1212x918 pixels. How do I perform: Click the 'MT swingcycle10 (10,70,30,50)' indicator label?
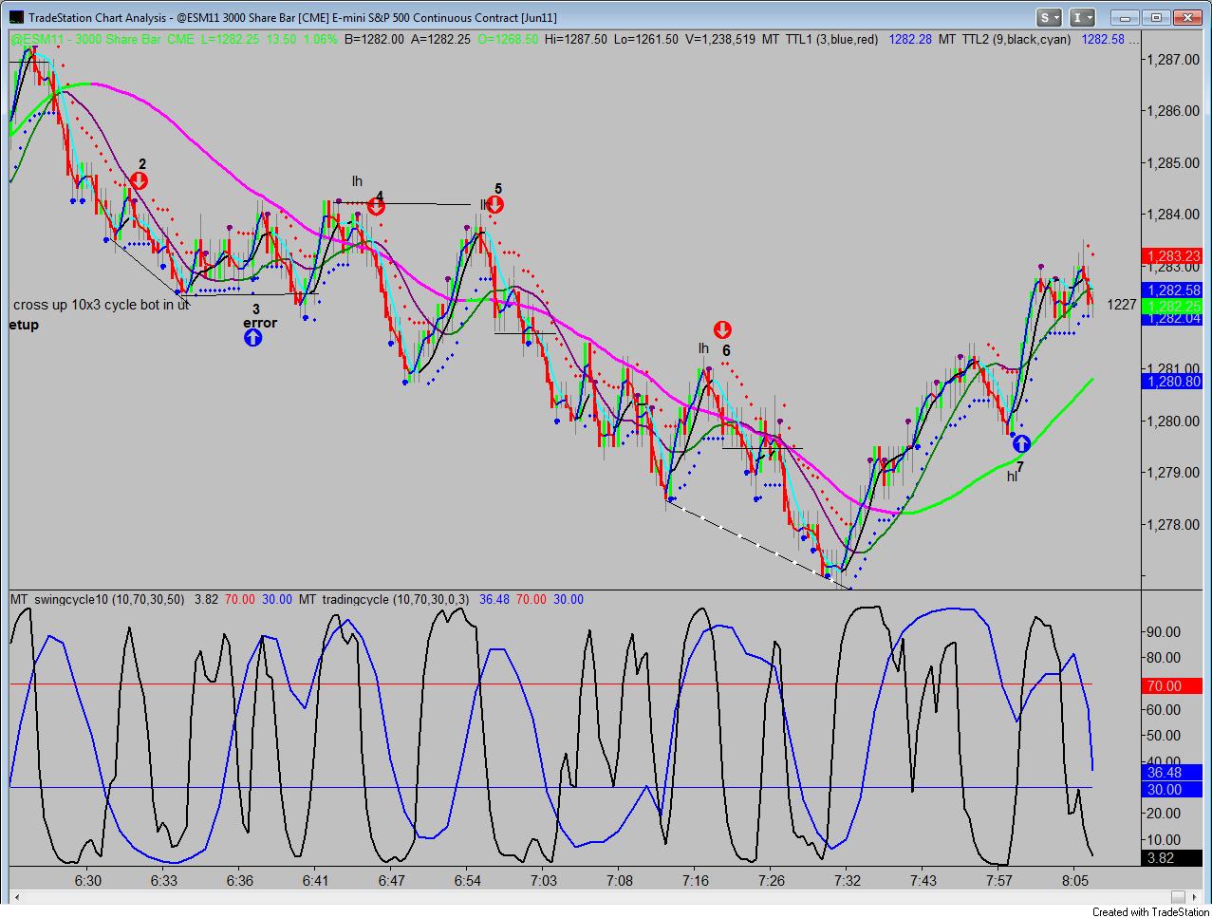(99, 599)
